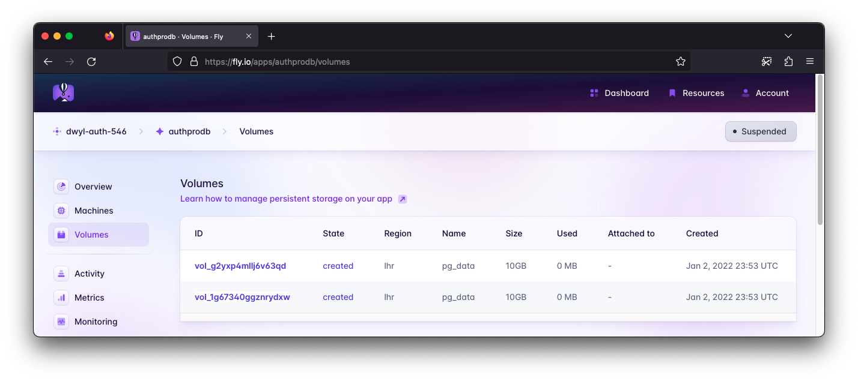Open the tab list chevron dropdown
Image resolution: width=858 pixels, height=381 pixels.
(788, 36)
